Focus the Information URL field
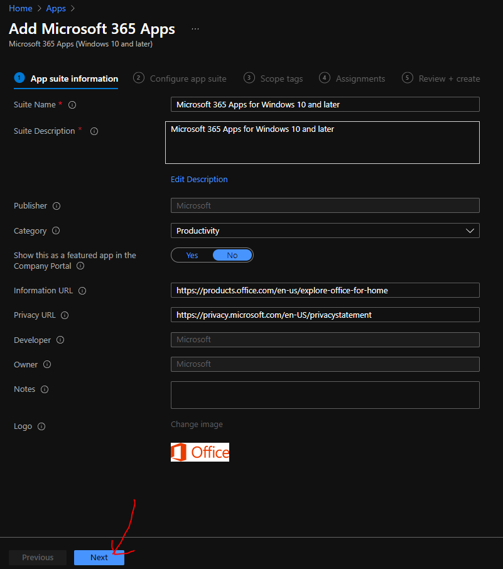The image size is (503, 569). pyautogui.click(x=325, y=290)
